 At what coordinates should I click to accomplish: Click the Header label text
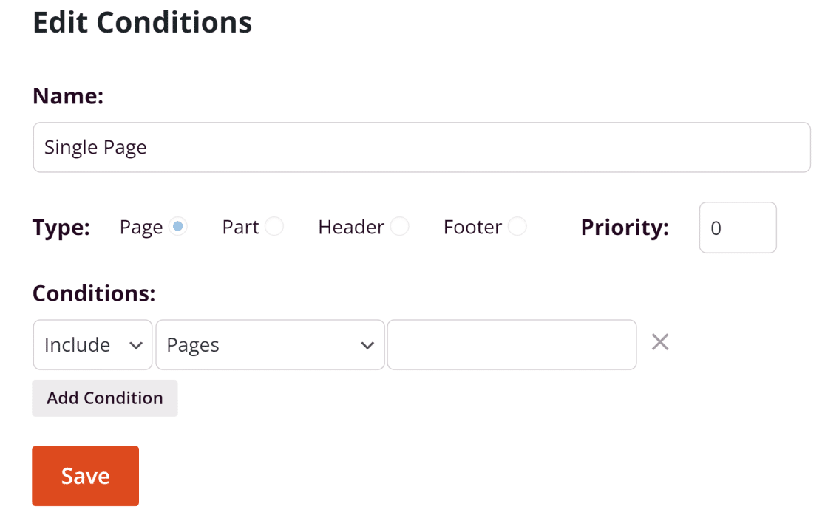pos(351,228)
